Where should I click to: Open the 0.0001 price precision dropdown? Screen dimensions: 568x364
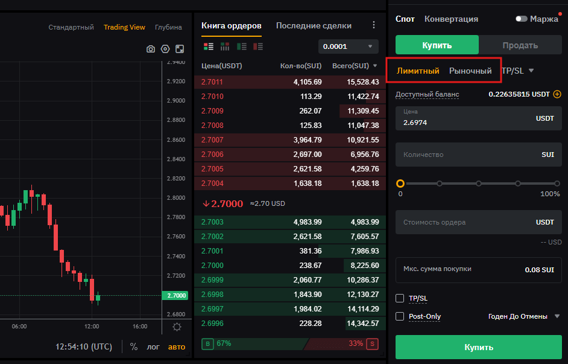(348, 46)
